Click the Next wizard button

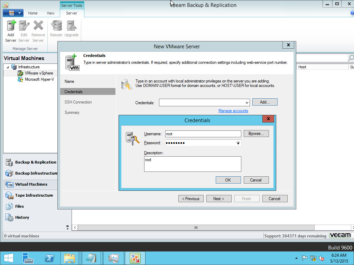coord(219,198)
